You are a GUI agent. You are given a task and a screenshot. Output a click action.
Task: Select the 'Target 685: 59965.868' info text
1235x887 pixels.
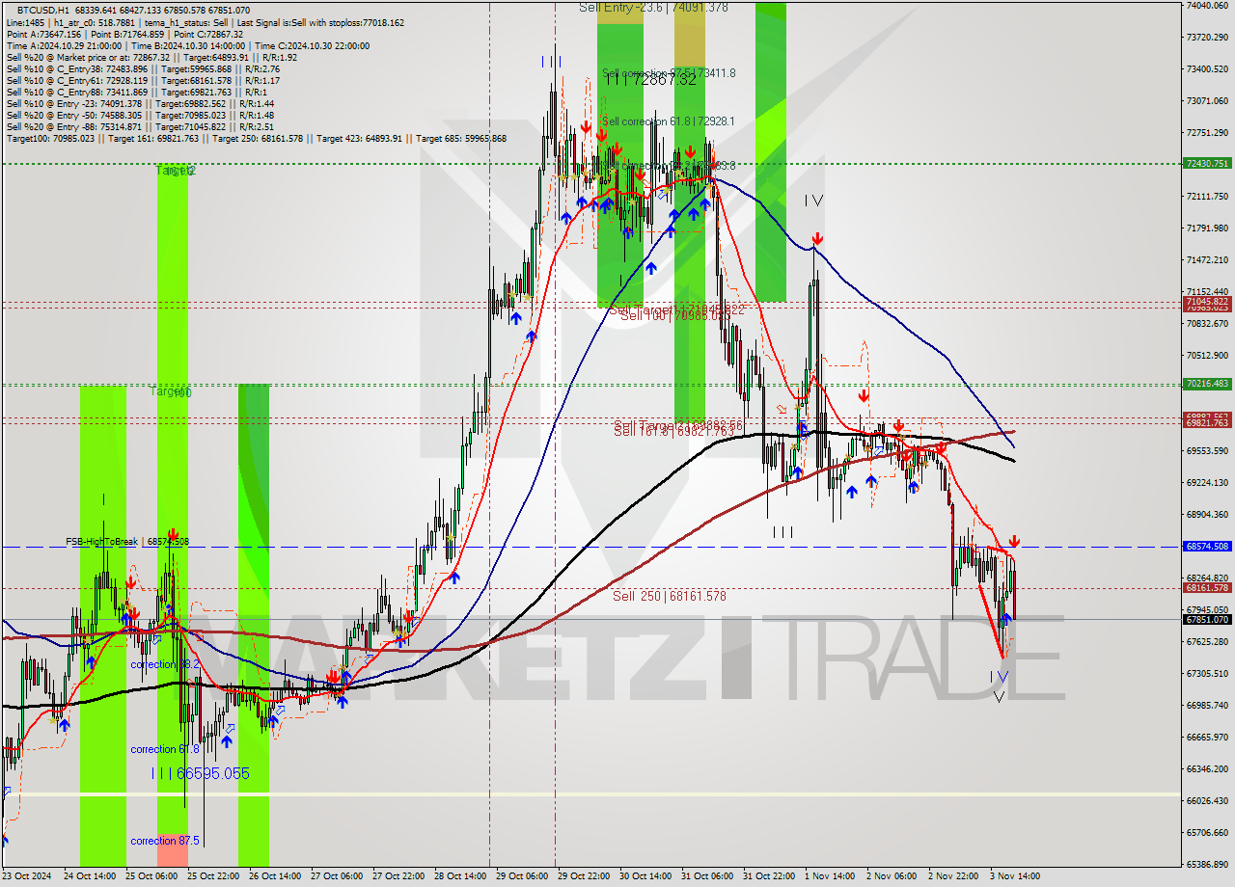(x=461, y=138)
